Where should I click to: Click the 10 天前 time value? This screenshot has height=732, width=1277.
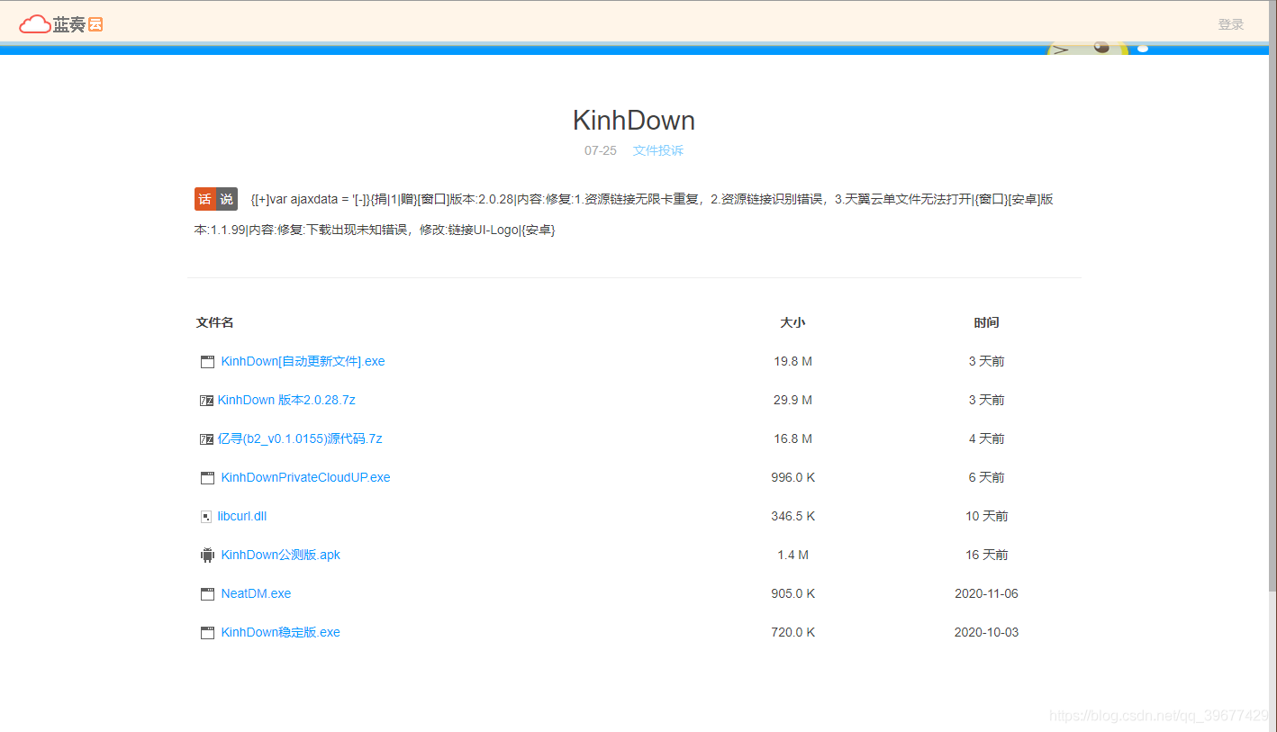coord(986,516)
